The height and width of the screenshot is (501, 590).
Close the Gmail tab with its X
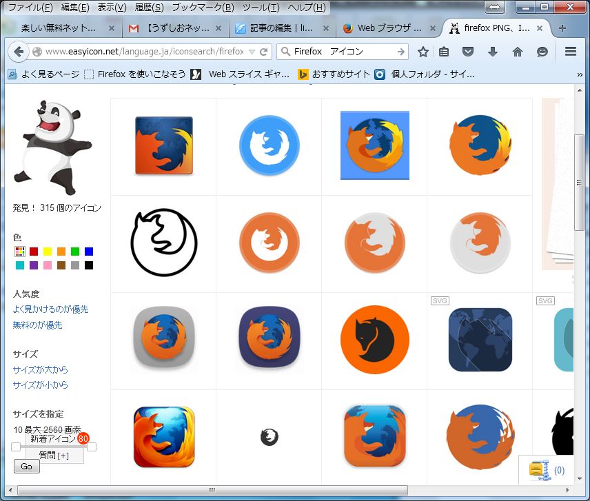pyautogui.click(x=218, y=28)
